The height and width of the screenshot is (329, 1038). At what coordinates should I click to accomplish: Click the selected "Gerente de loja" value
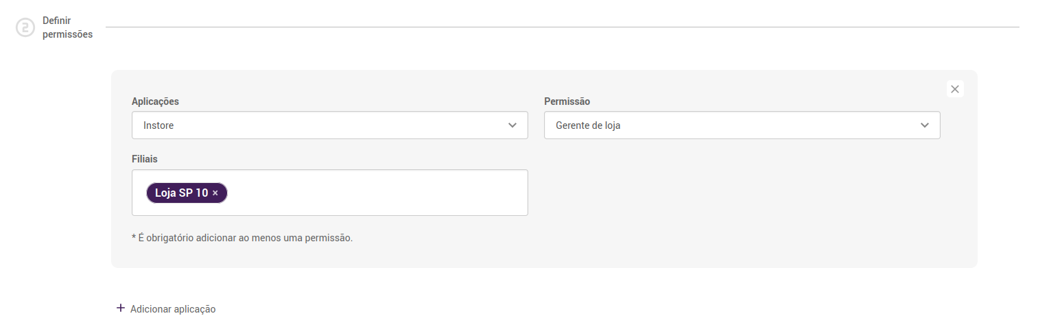588,125
